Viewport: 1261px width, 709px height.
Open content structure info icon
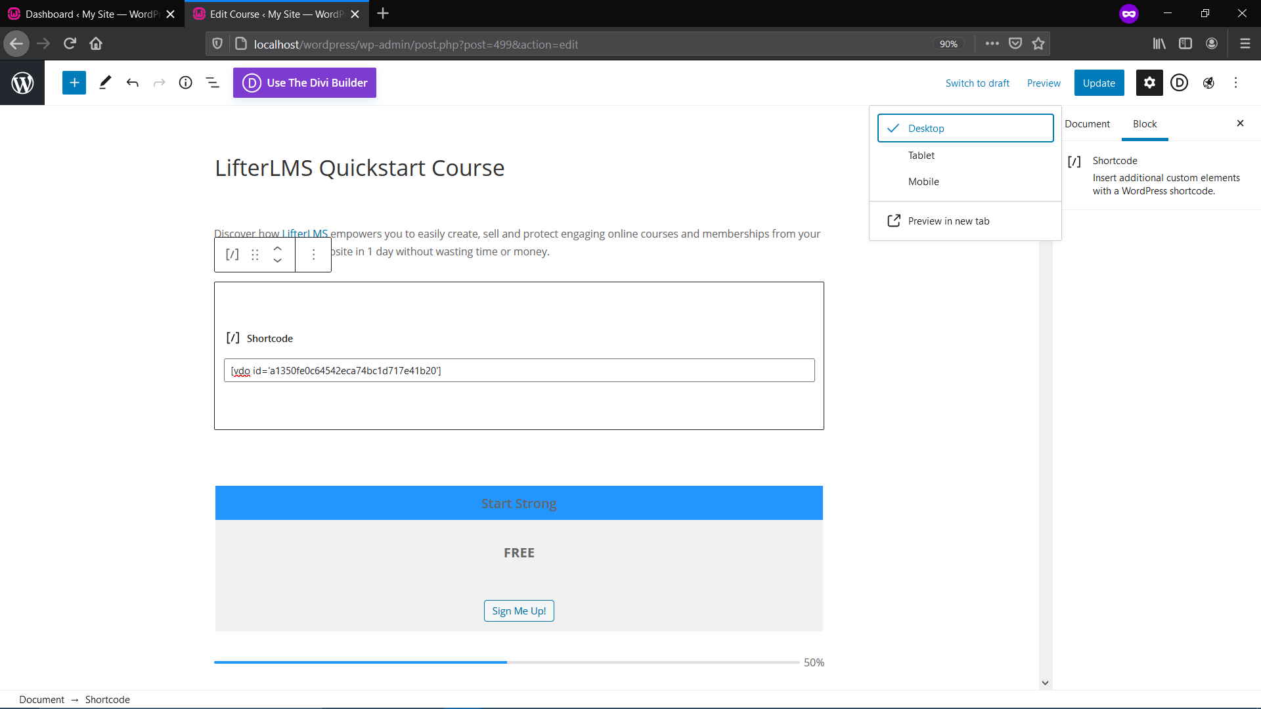tap(186, 83)
